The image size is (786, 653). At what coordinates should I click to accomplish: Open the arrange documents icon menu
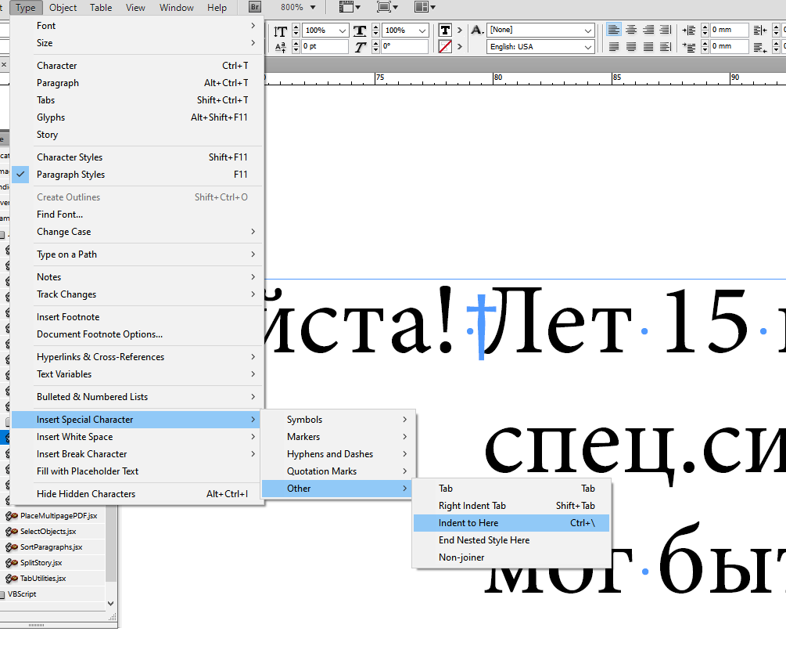pyautogui.click(x=425, y=8)
